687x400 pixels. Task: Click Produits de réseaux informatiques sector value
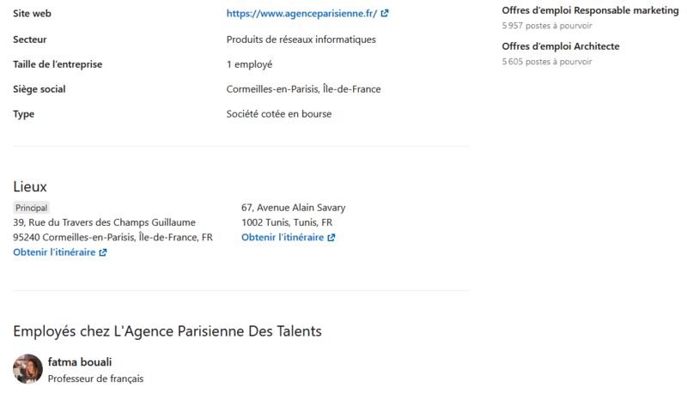[301, 39]
